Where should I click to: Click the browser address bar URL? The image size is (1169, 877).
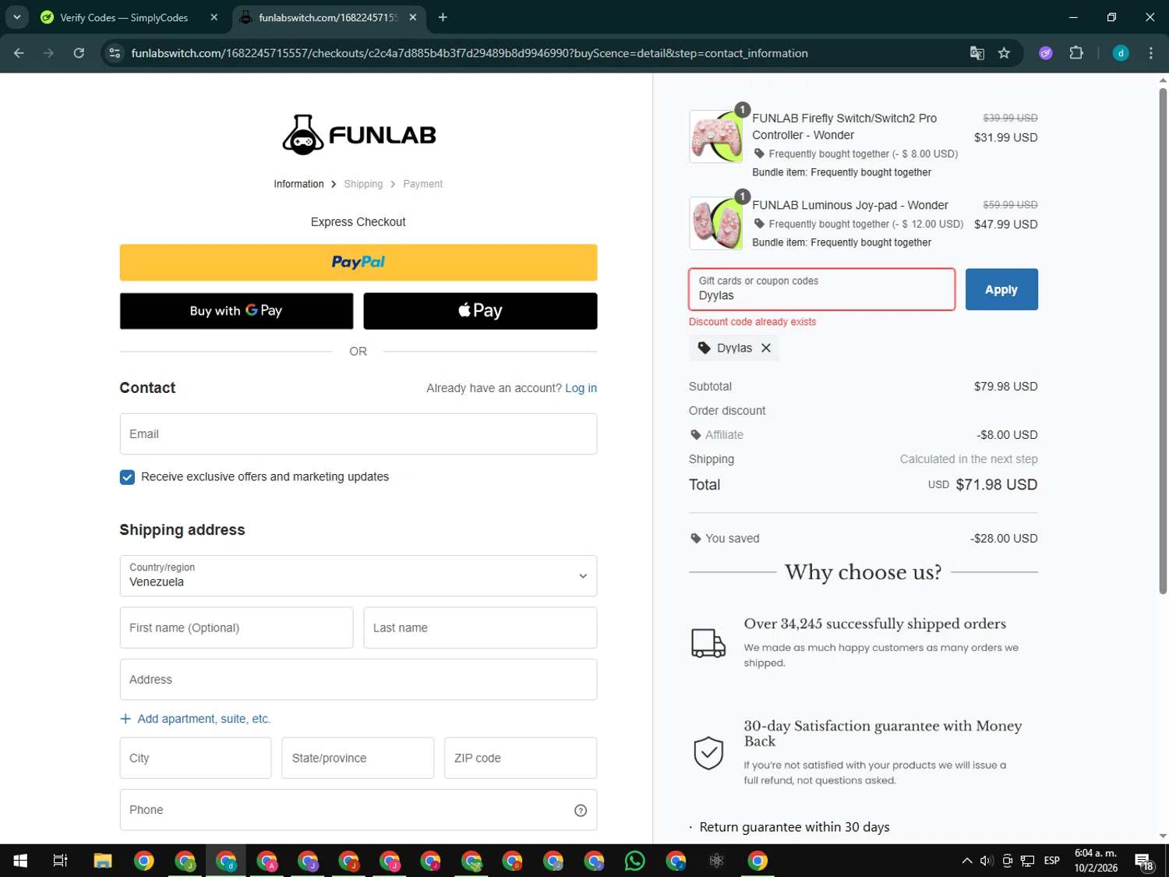click(x=469, y=53)
